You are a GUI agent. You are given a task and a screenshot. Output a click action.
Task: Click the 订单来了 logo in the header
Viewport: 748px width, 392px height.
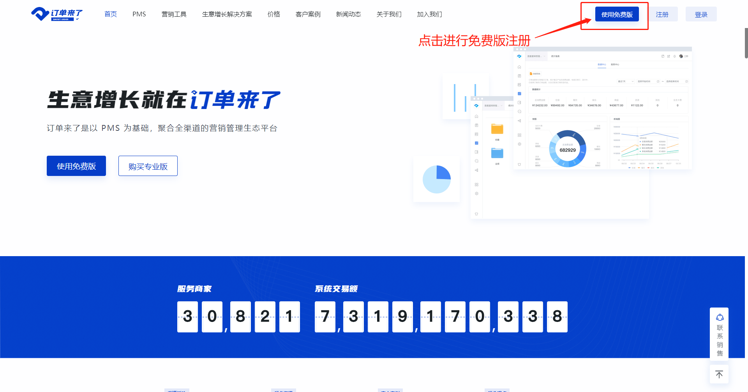(x=57, y=14)
